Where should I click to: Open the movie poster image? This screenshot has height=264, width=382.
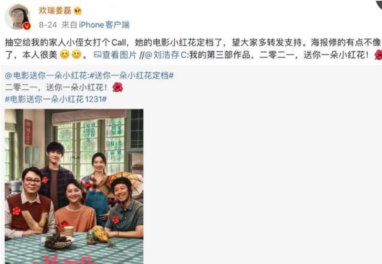pyautogui.click(x=74, y=186)
